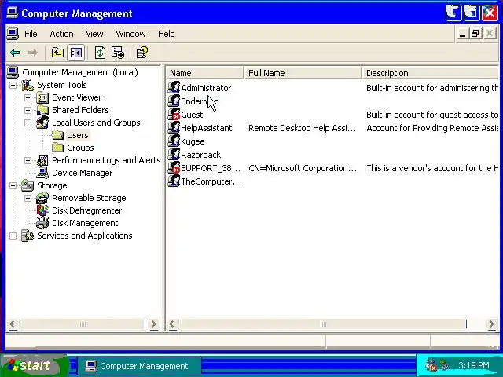
Task: Click the console icon beside the File menu
Action: (x=13, y=34)
